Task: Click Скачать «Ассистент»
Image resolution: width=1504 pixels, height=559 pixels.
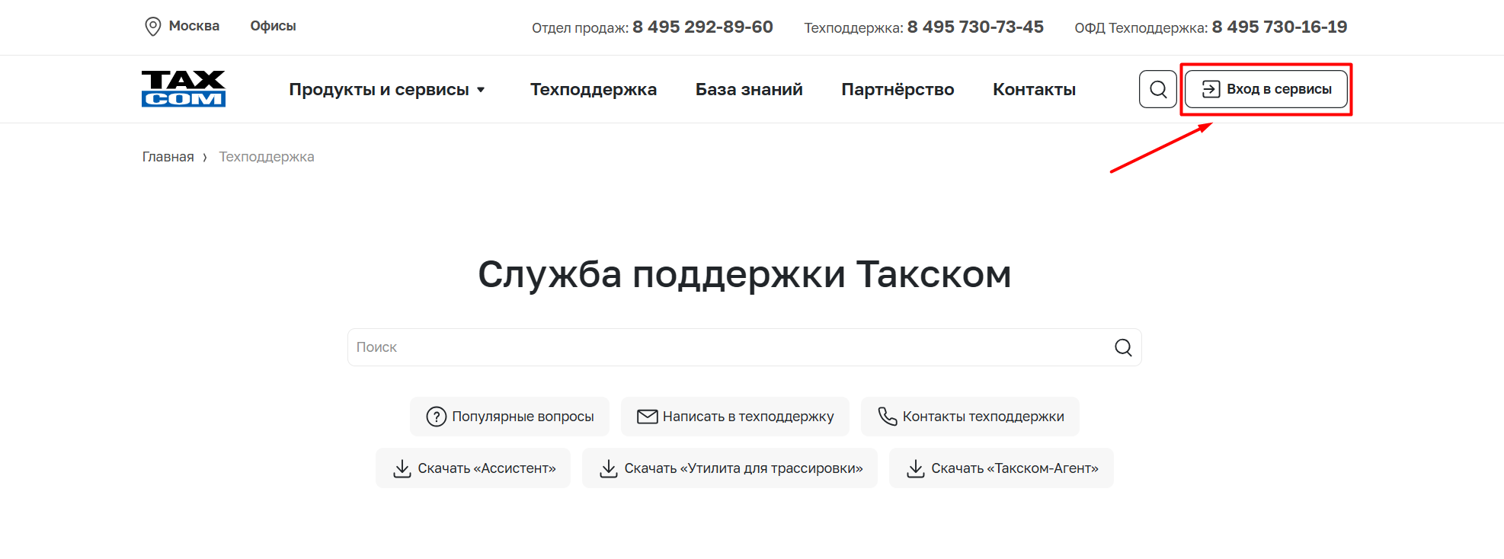Action: click(x=473, y=468)
